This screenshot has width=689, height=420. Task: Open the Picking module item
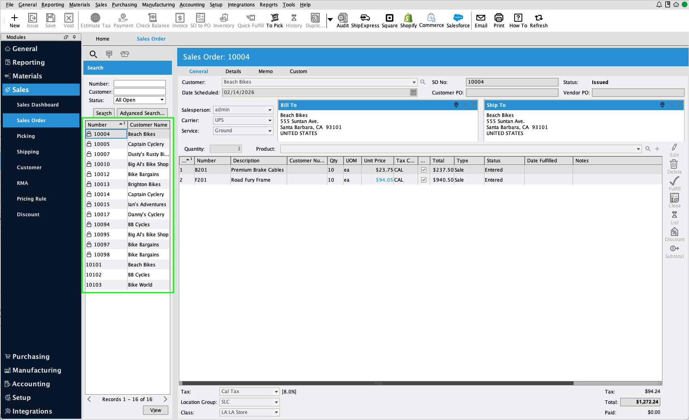(x=26, y=136)
